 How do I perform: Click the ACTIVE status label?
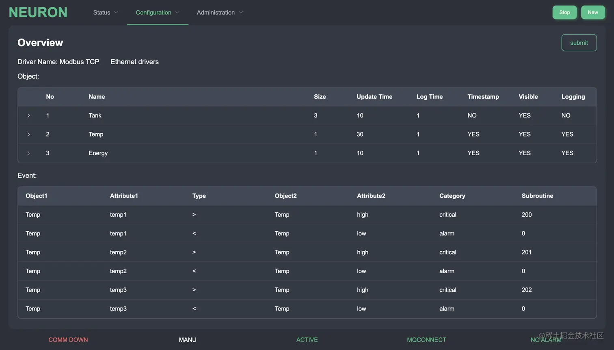pyautogui.click(x=307, y=340)
